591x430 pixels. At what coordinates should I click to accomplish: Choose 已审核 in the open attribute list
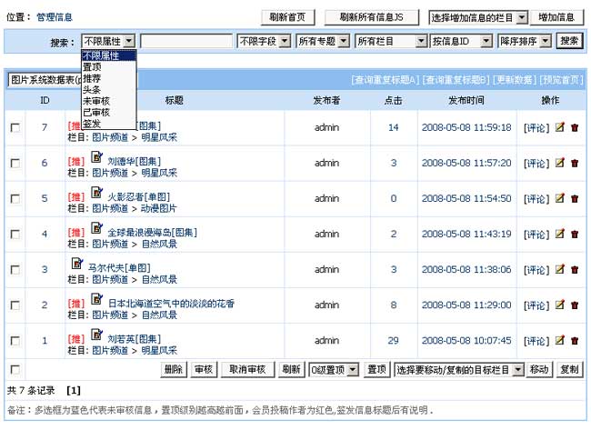coord(95,113)
